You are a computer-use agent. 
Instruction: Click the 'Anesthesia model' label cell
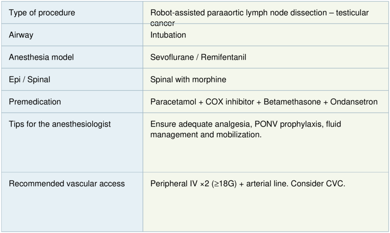tap(41, 57)
